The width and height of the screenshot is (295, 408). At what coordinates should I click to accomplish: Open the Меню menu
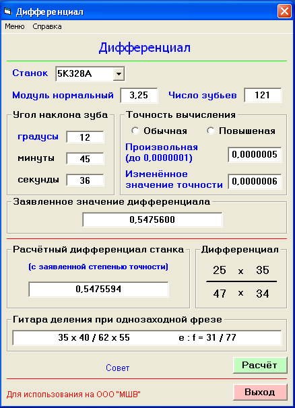15,26
